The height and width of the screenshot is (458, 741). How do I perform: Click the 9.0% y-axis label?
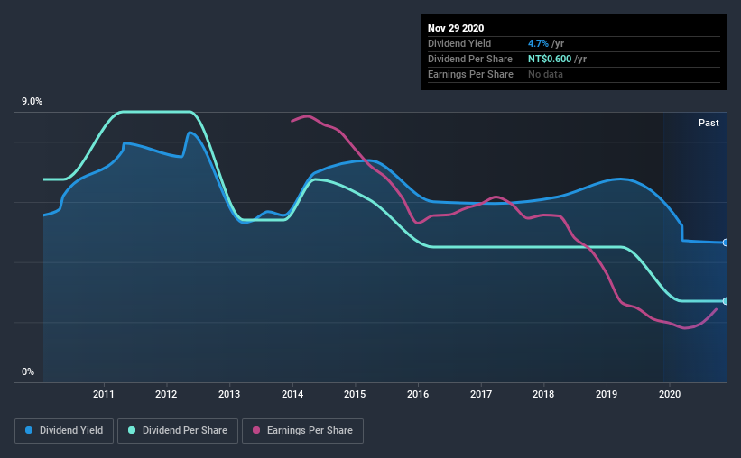32,102
